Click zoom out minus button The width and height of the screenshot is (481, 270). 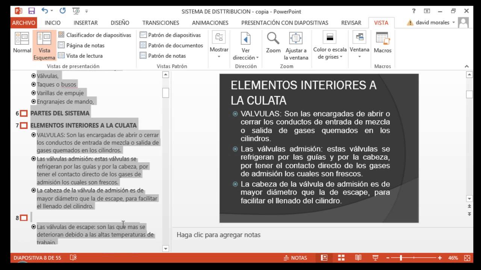(x=388, y=258)
